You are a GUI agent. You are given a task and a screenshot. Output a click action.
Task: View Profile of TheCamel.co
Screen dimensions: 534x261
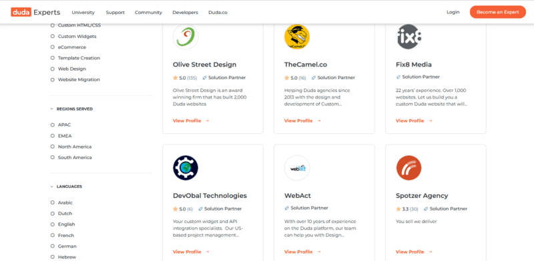(x=302, y=121)
